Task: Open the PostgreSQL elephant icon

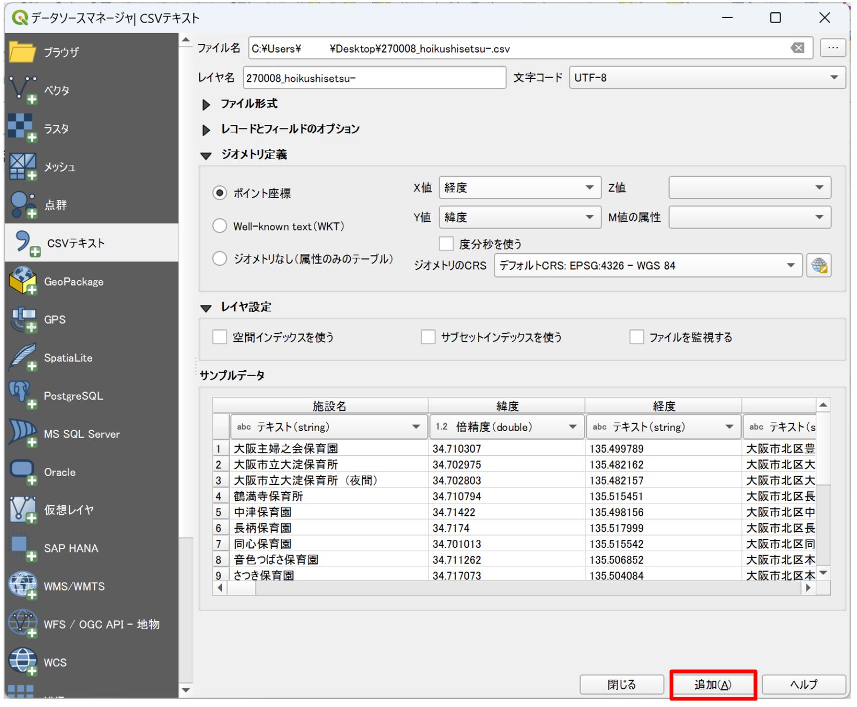Action: click(x=22, y=395)
